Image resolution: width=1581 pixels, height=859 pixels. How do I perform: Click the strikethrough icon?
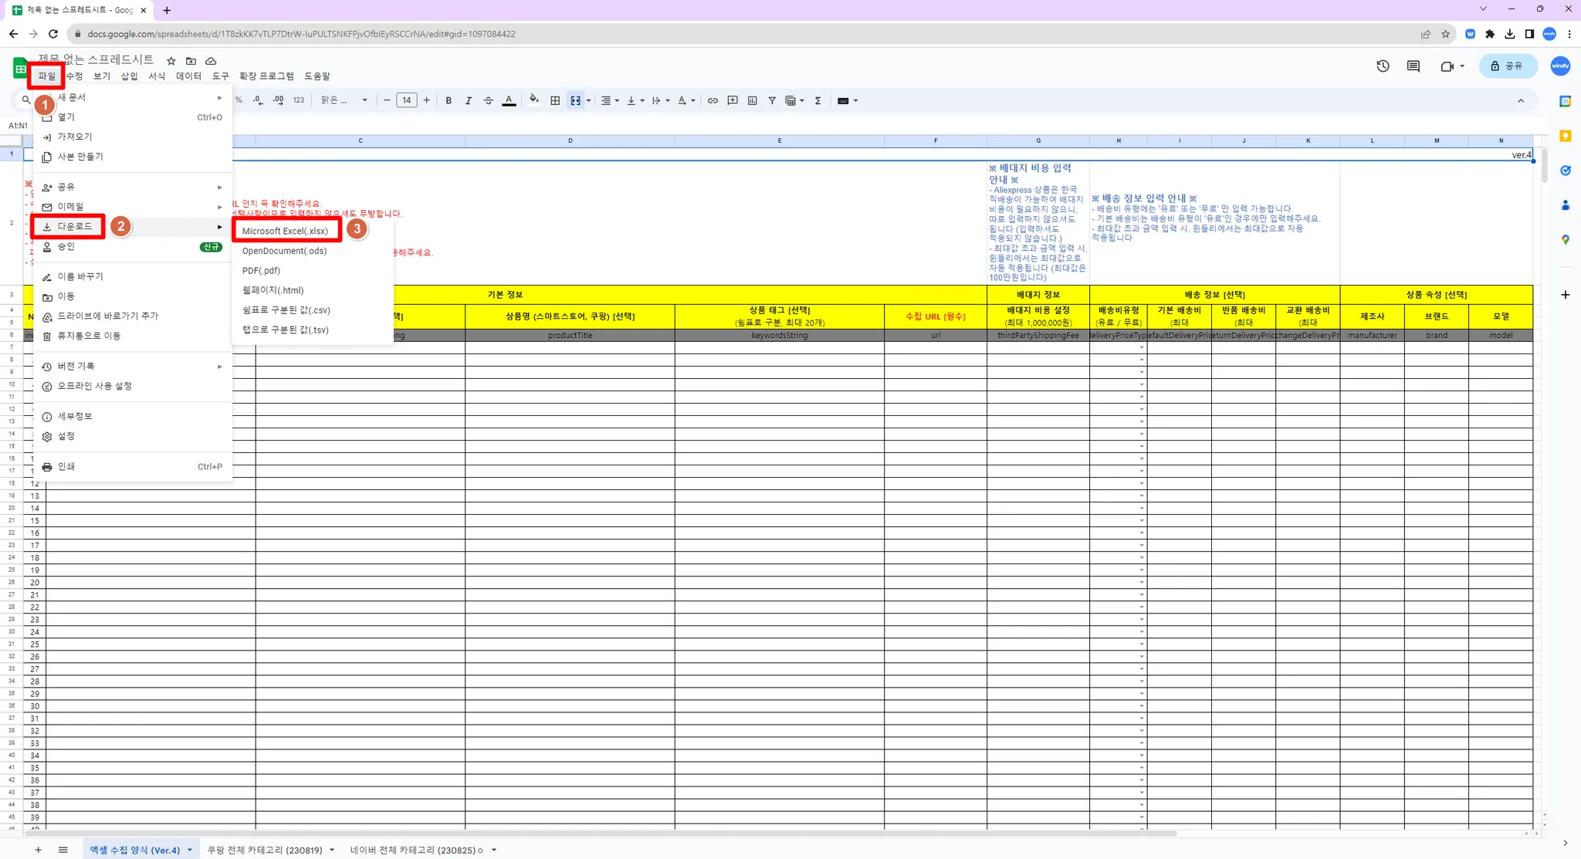(488, 100)
